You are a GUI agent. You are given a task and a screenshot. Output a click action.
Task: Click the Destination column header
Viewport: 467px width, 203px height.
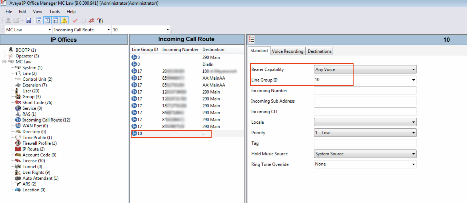(213, 50)
